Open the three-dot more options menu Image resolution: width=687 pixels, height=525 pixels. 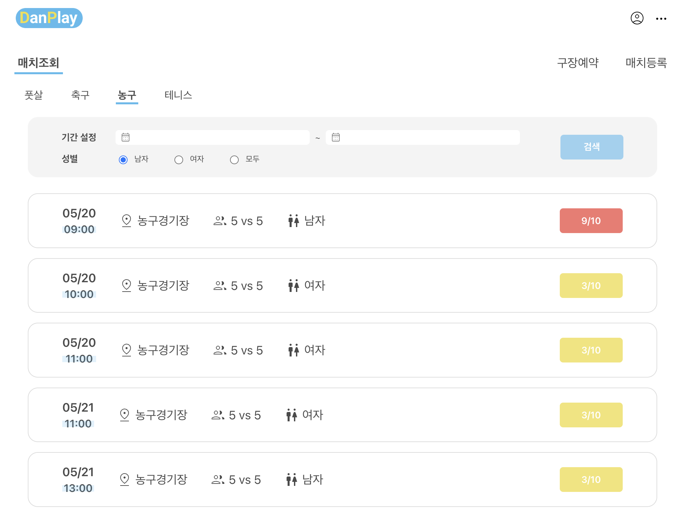pyautogui.click(x=661, y=19)
